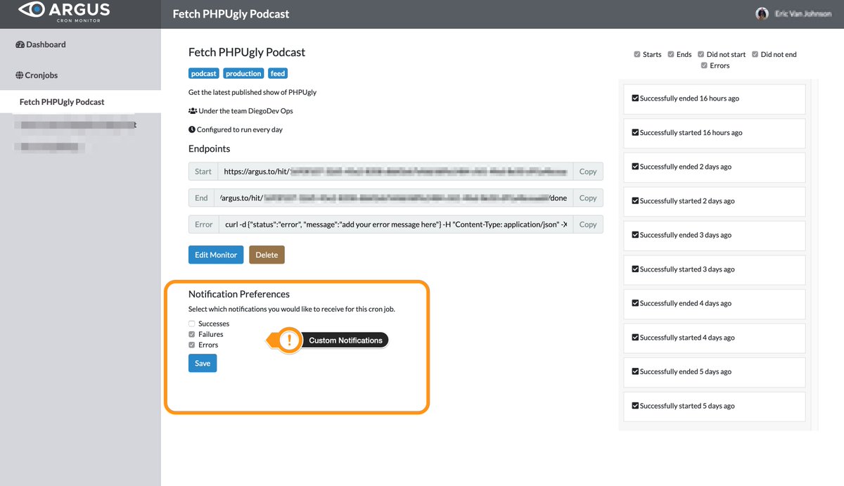The width and height of the screenshot is (844, 486).
Task: Copy the Start endpoint URL
Action: click(x=588, y=172)
